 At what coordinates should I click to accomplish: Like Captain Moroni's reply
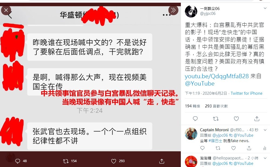(233, 148)
